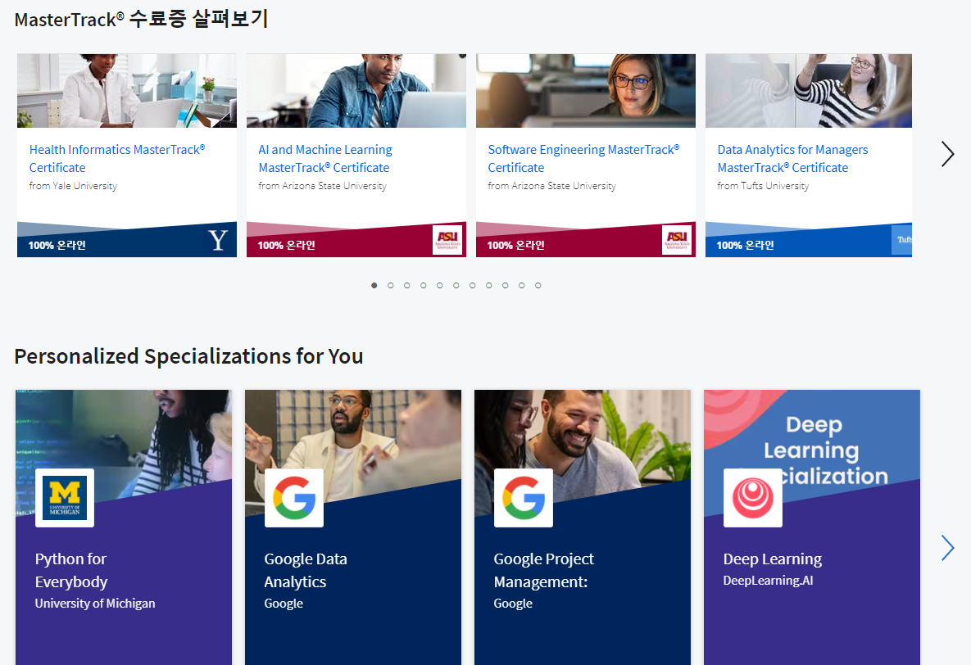Click AI and Machine Learning card photo
The height and width of the screenshot is (665, 971).
356,91
